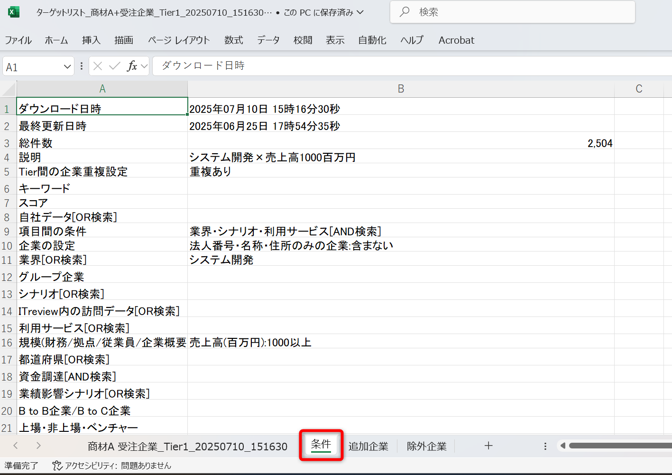Switch to the 除外企業 sheet tab
Image resolution: width=672 pixels, height=475 pixels.
pos(426,446)
